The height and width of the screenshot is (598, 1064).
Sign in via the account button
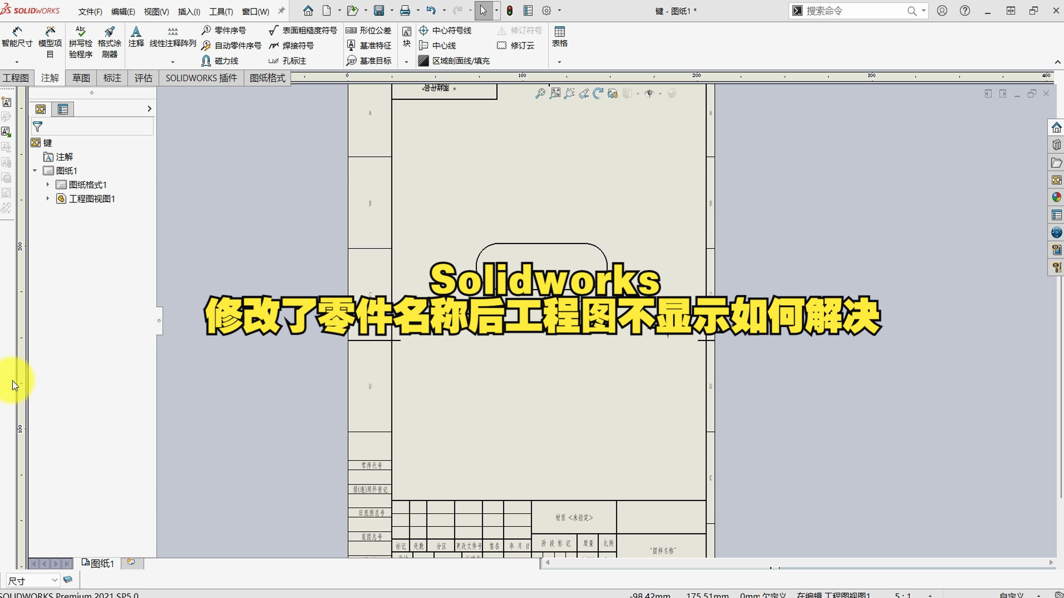(942, 10)
